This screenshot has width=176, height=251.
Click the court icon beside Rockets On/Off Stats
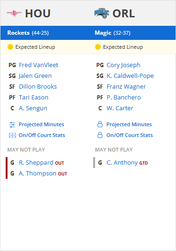pos(12,136)
